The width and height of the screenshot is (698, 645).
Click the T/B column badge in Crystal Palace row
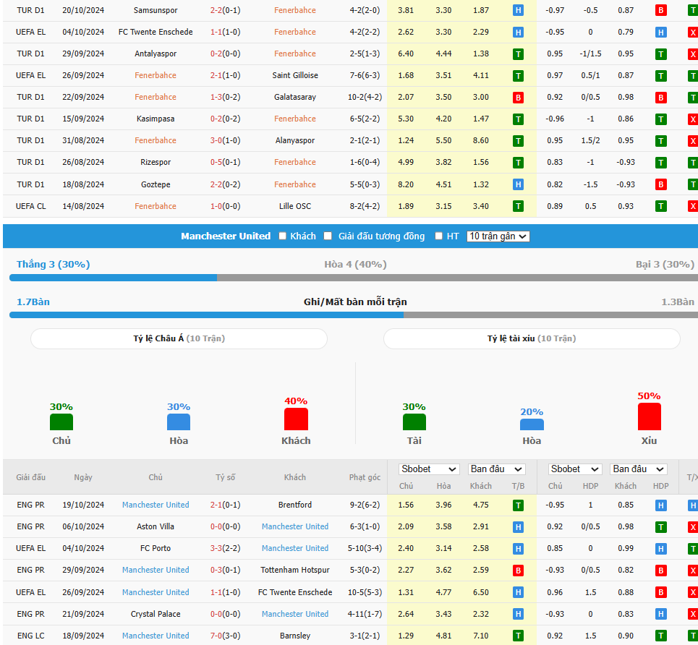518,615
